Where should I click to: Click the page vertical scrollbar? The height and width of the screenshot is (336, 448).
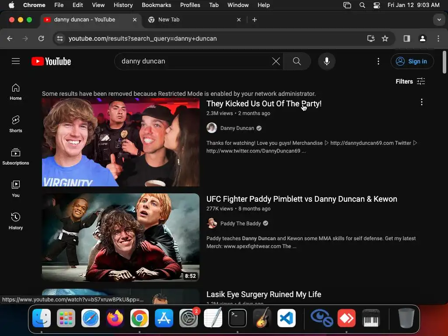click(x=444, y=62)
